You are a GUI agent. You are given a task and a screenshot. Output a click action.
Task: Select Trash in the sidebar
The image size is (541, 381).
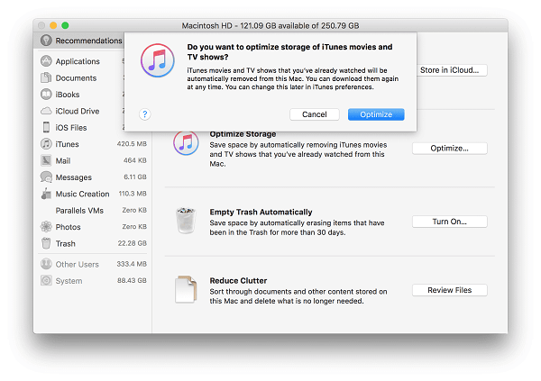pyautogui.click(x=65, y=243)
